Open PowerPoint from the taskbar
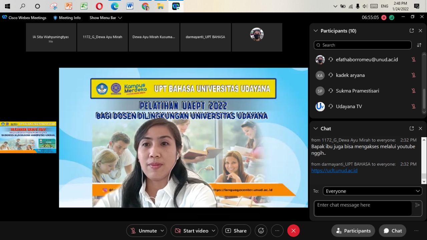This screenshot has height=240, width=427. coord(69,6)
